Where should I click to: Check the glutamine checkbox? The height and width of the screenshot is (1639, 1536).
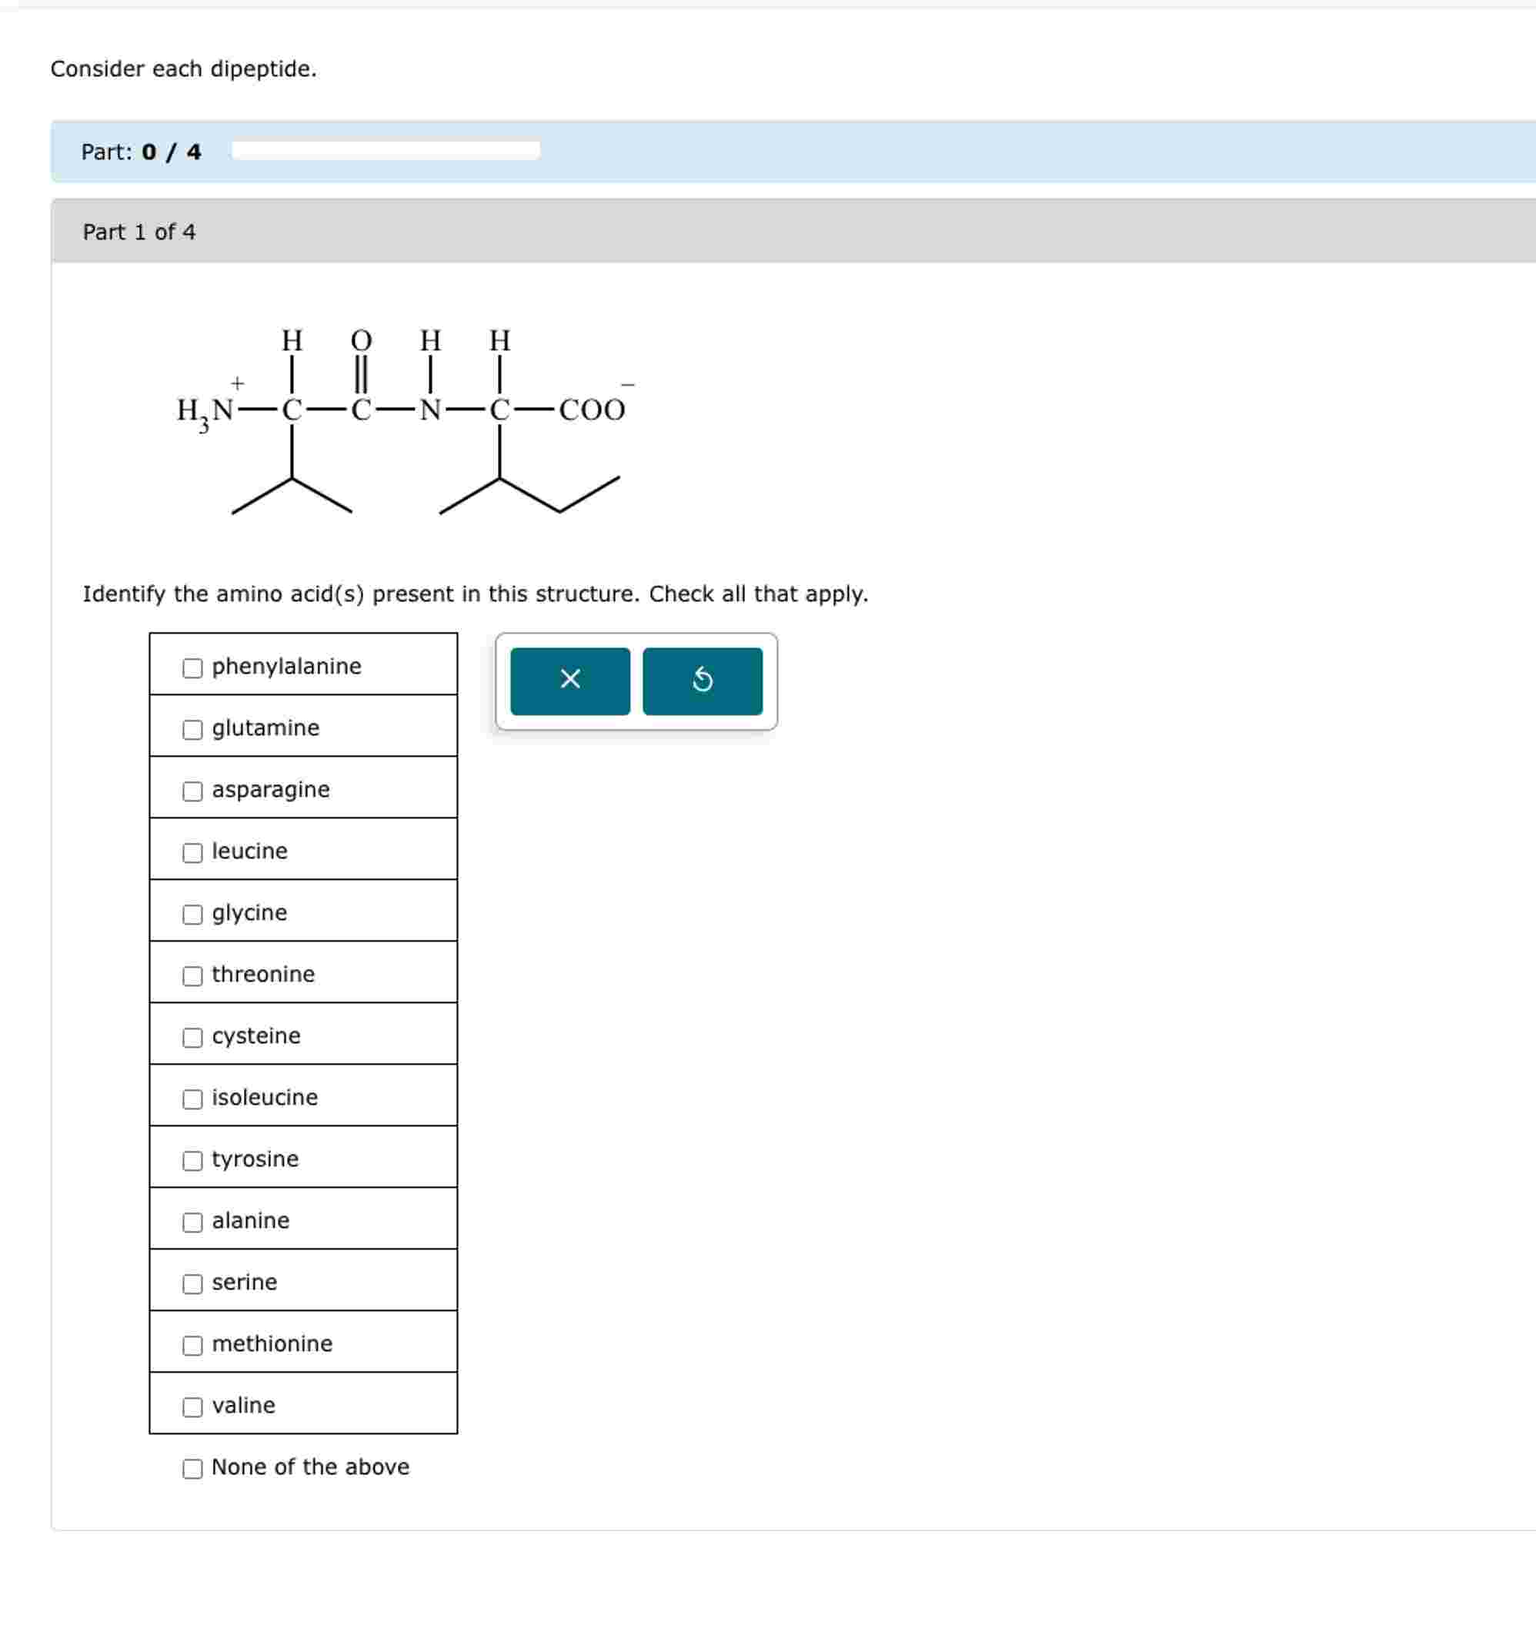192,730
